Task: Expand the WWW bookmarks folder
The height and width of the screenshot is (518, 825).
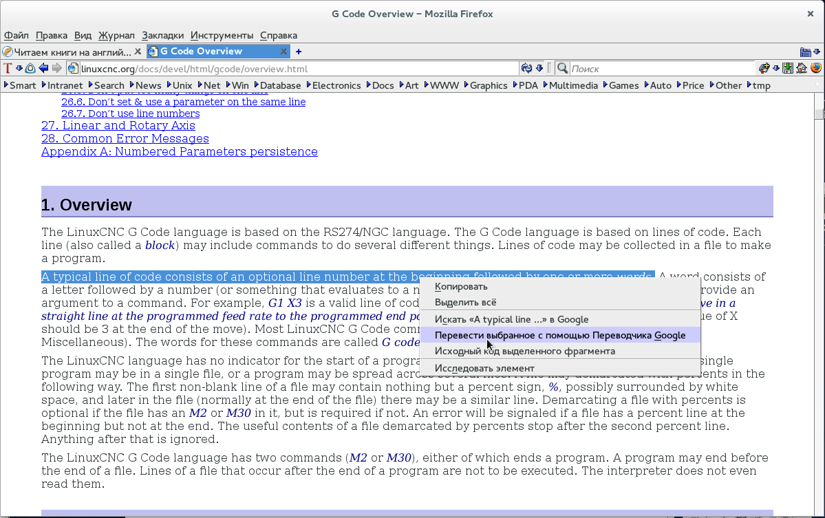Action: pos(442,85)
